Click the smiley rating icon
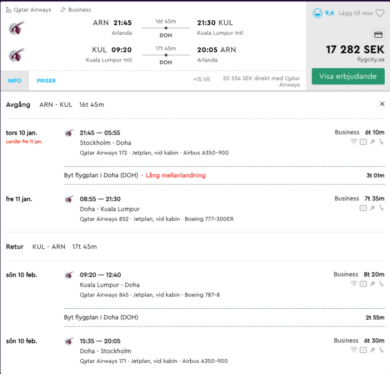 (317, 13)
